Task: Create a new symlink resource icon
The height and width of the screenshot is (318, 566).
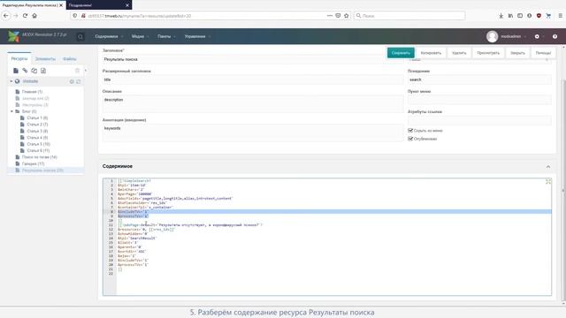Action: coord(34,71)
